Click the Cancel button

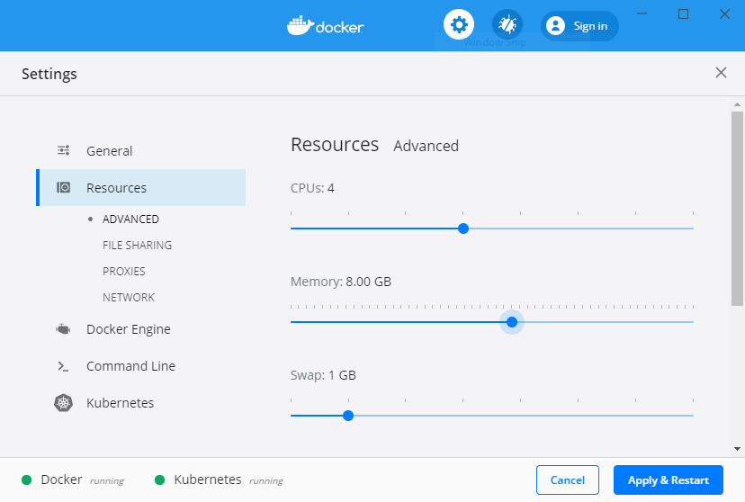[568, 480]
